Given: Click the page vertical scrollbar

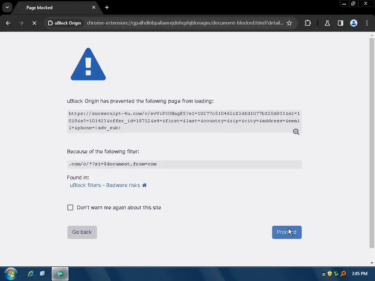Looking at the screenshot, I should 372,143.
